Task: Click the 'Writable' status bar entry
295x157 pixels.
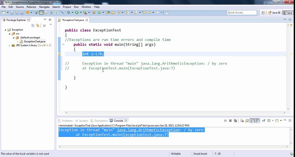Action: (x=176, y=154)
